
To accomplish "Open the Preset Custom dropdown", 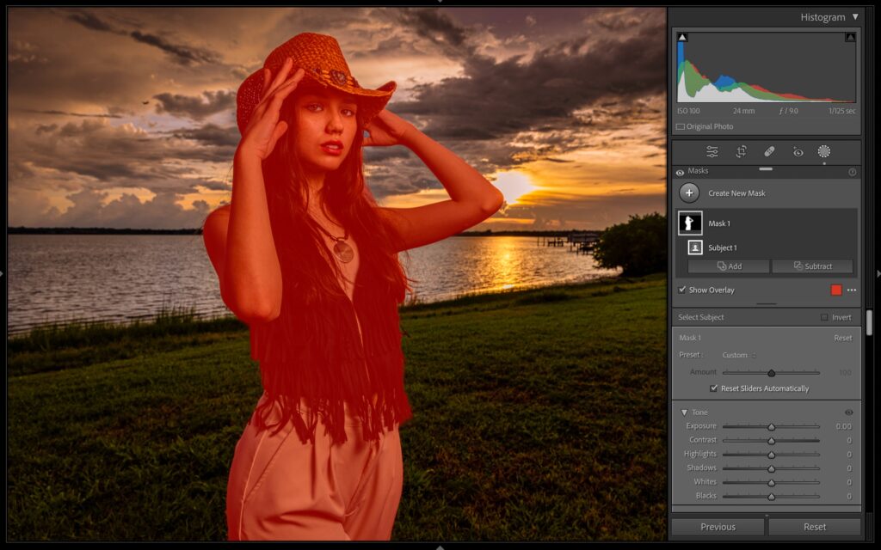I will point(739,355).
